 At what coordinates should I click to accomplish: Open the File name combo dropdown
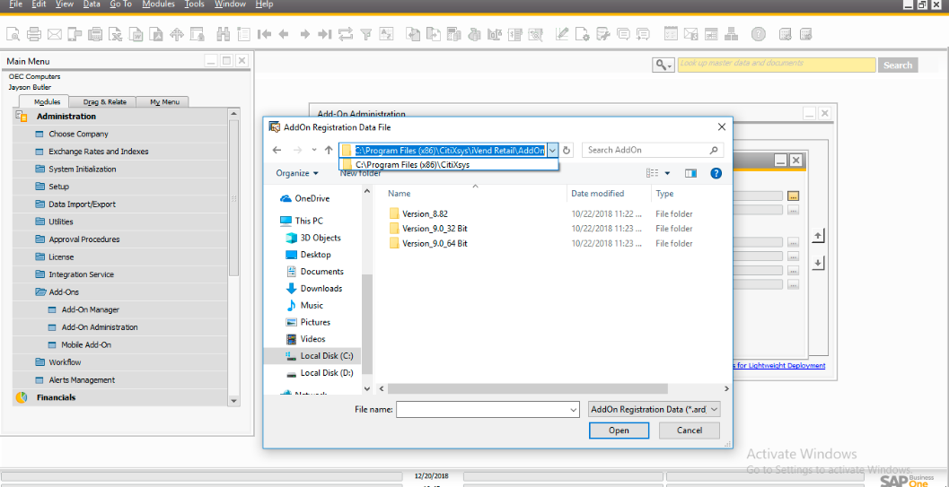(x=574, y=410)
